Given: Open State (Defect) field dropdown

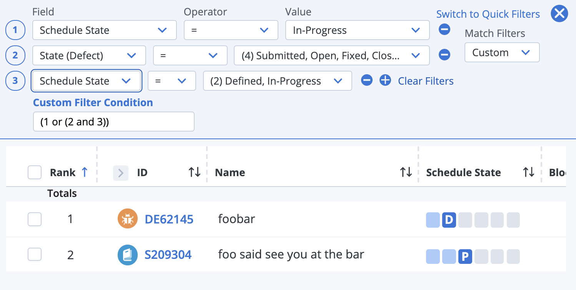Looking at the screenshot, I should (x=89, y=56).
